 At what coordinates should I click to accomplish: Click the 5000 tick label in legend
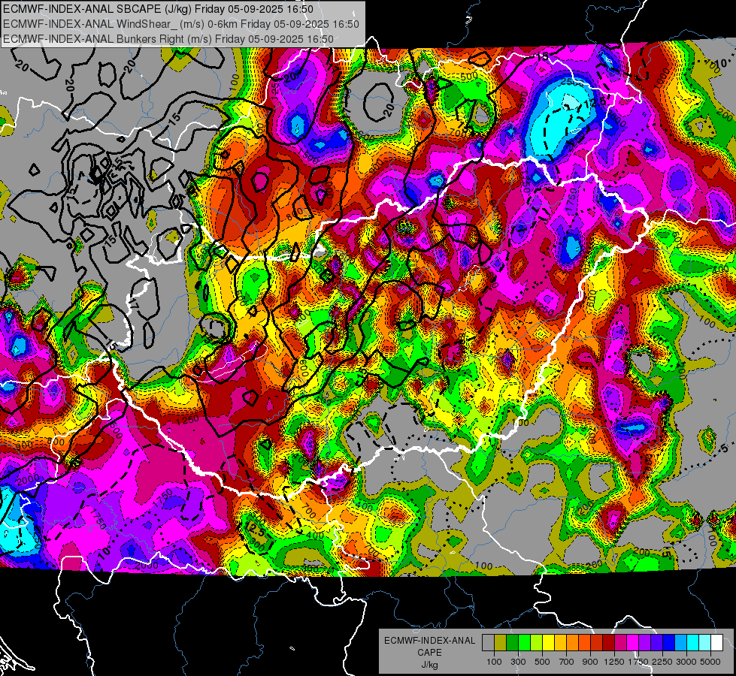point(710,662)
